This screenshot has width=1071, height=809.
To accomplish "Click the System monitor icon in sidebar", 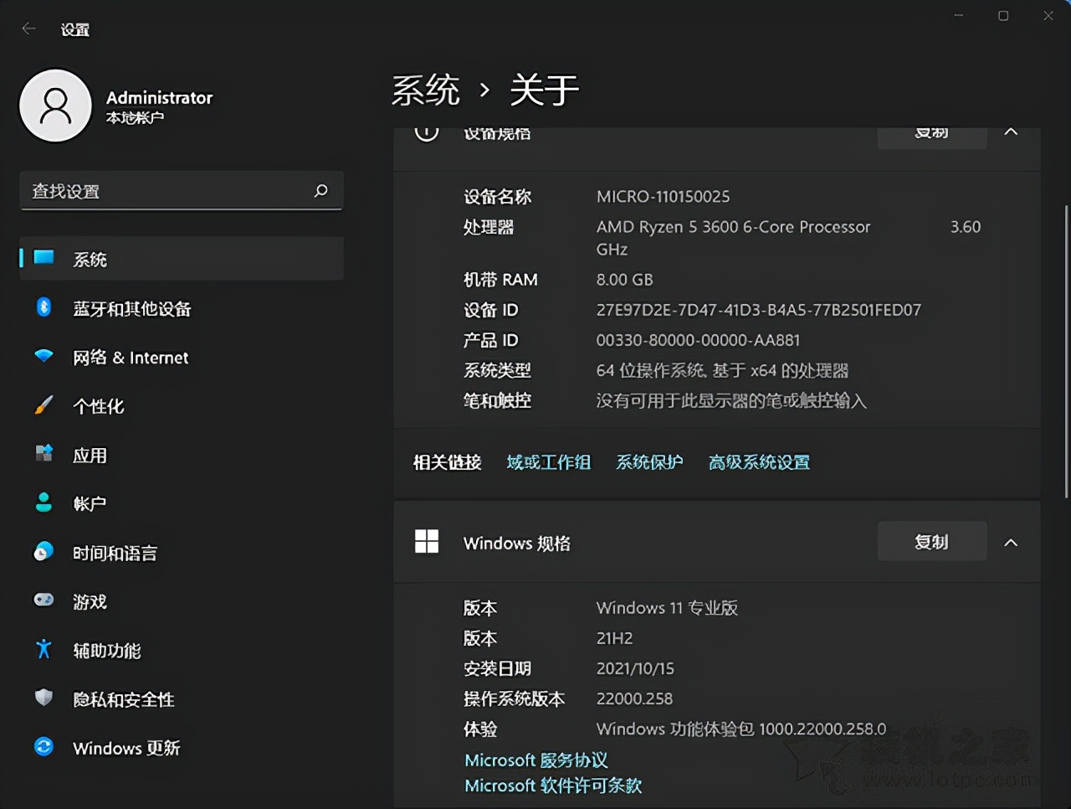I will click(x=44, y=258).
